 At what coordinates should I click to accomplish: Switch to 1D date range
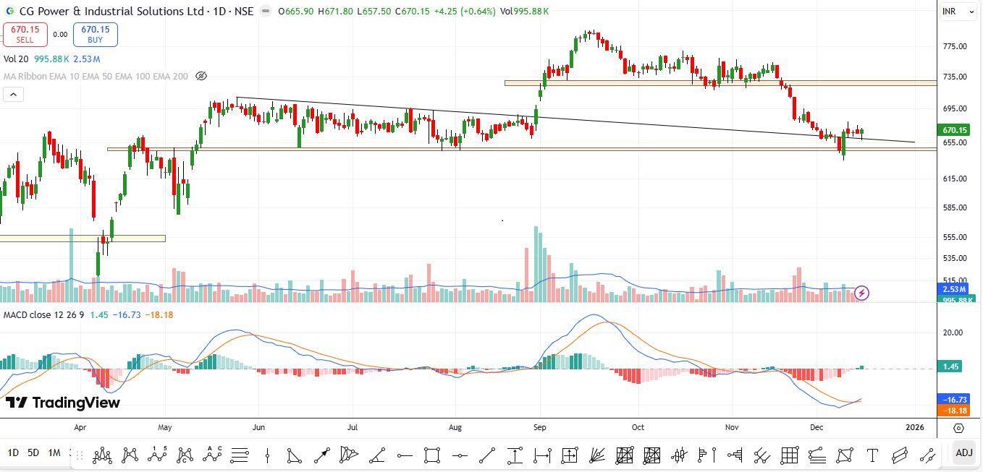pyautogui.click(x=13, y=453)
